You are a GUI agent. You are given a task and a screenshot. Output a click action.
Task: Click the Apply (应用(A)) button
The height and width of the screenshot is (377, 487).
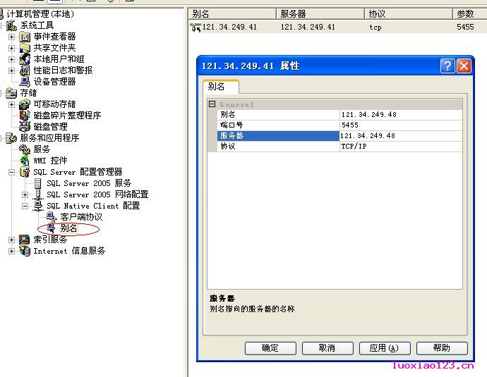[385, 348]
